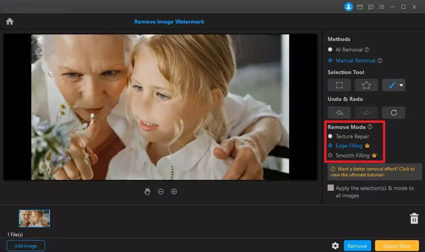Image resolution: width=425 pixels, height=252 pixels.
Task: Click the Add Image button
Action: [25, 246]
